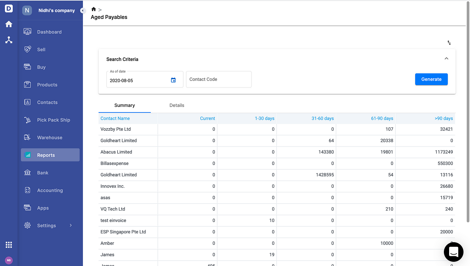470x266 pixels.
Task: Click the Buy card icon
Action: [x=27, y=67]
